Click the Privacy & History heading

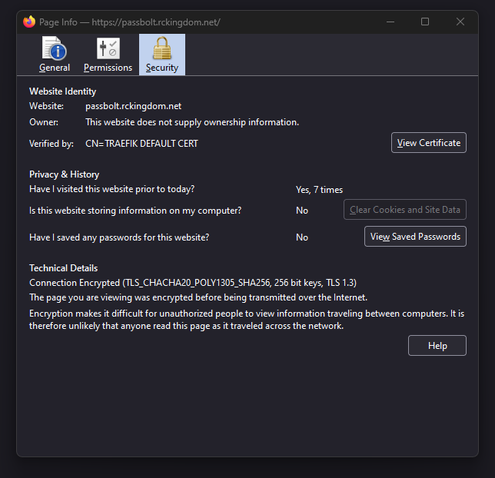64,174
